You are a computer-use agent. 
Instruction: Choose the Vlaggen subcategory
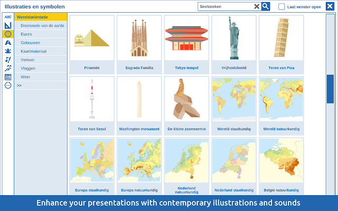[28, 68]
